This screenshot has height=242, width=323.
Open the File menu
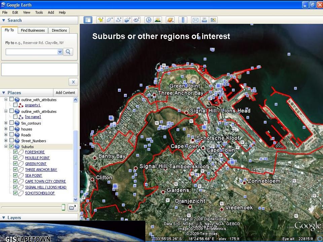[5, 12]
